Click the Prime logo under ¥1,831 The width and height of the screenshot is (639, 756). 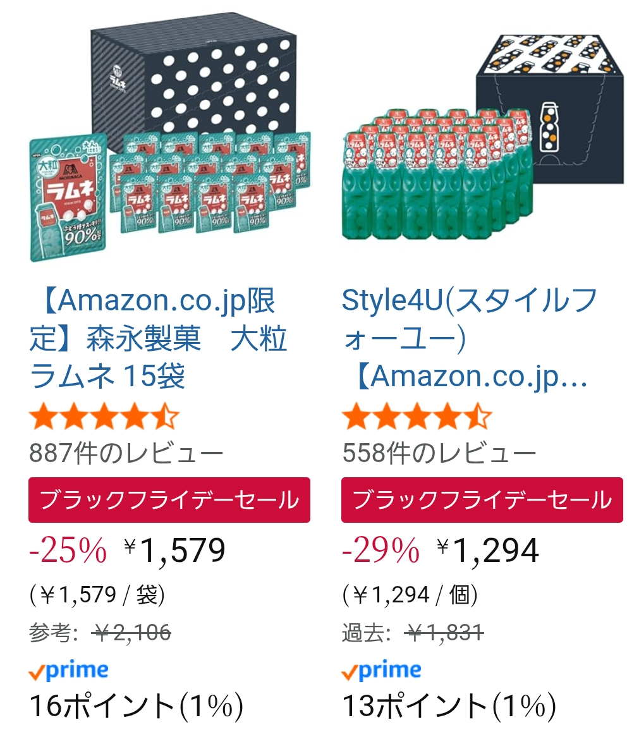click(x=381, y=671)
